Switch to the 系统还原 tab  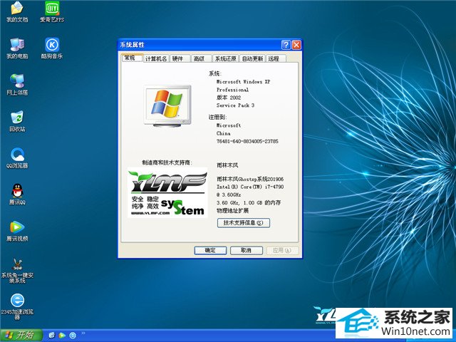tap(225, 58)
